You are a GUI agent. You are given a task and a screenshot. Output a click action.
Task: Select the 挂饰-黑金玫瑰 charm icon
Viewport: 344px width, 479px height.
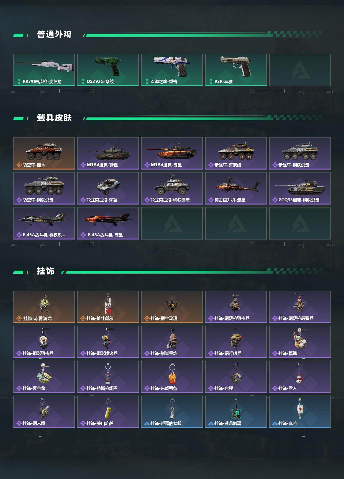point(172,307)
